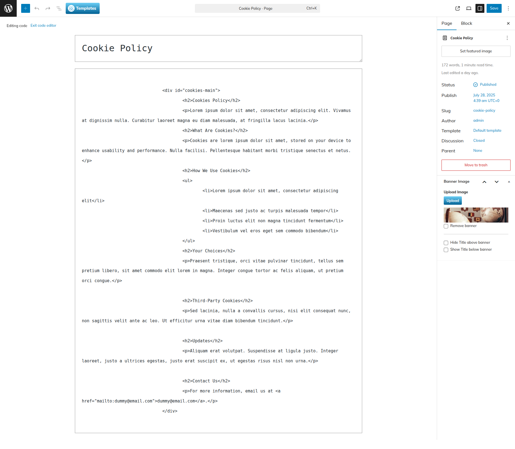Click the Move to trash button
515x449 pixels.
pyautogui.click(x=476, y=165)
